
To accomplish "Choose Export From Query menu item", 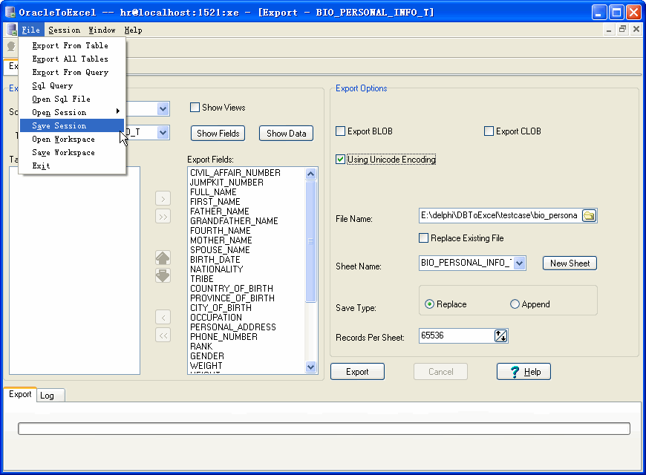I will 72,72.
